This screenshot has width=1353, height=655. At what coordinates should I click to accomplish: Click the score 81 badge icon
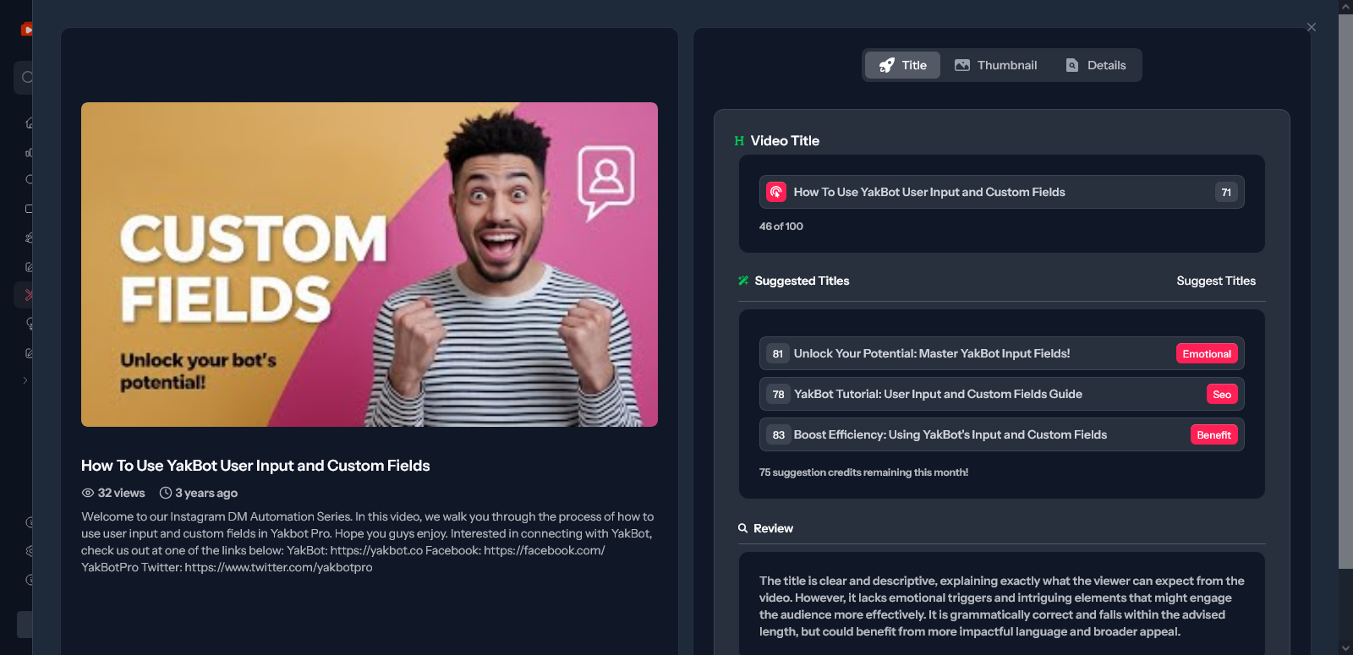[778, 353]
